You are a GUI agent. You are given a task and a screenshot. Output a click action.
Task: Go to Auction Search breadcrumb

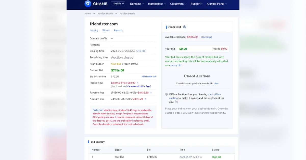click(105, 14)
